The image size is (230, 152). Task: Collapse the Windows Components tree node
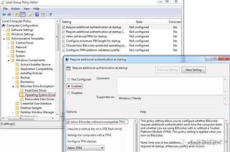click(9, 60)
